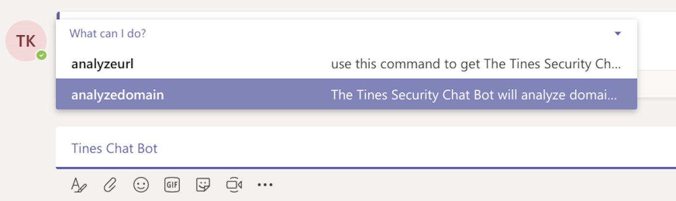The image size is (676, 201).
Task: Start a video call with Meet now icon
Action: pyautogui.click(x=234, y=185)
